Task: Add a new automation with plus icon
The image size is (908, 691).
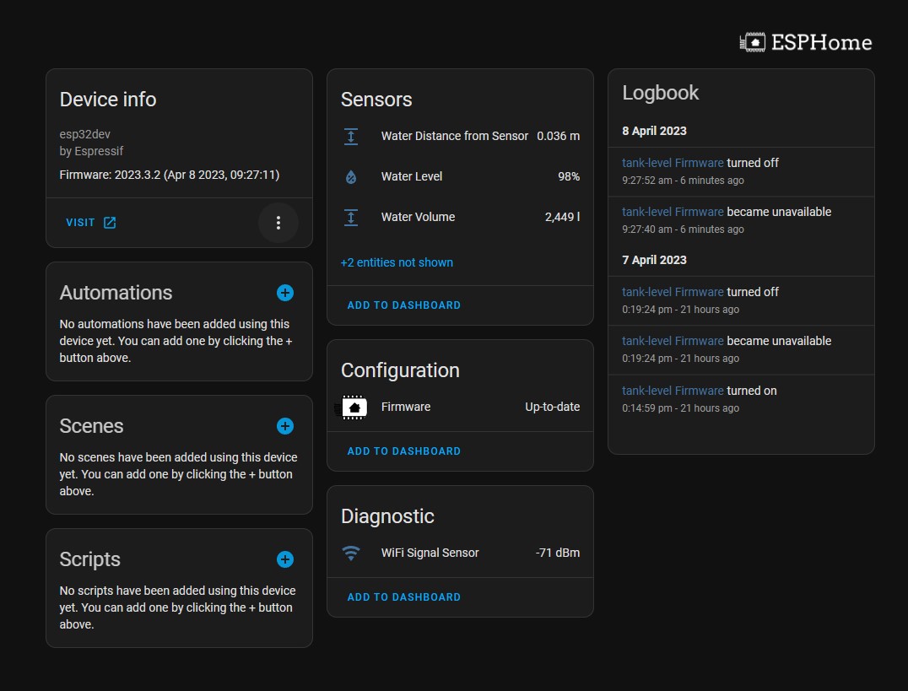Action: [x=285, y=293]
